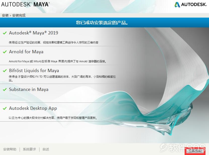The height and width of the screenshot is (155, 209).
Task: Click the 立即启动 launch button
Action: click(195, 151)
